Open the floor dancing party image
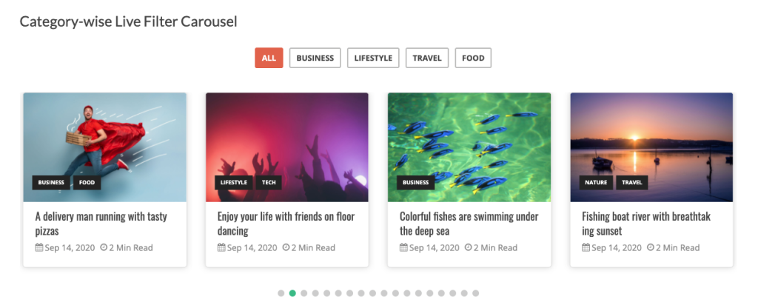Screen dimensions: 758x308 [286, 137]
